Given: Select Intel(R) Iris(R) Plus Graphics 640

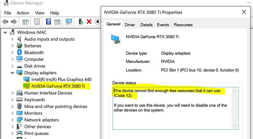Looking at the screenshot, I should (61, 80).
